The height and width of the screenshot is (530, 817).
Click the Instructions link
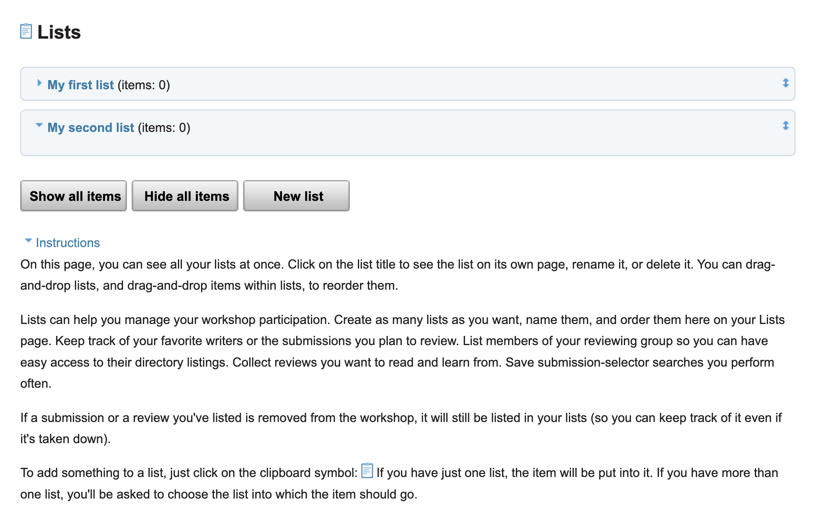(68, 243)
